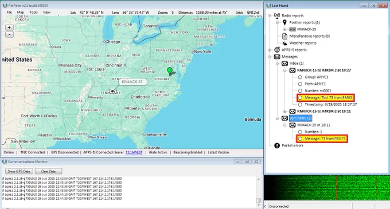
Task: Click scroll up arrow in Communications Monitor
Action: point(259,179)
